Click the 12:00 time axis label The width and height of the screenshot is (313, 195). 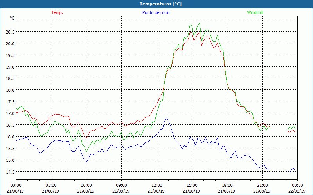[x=157, y=185]
